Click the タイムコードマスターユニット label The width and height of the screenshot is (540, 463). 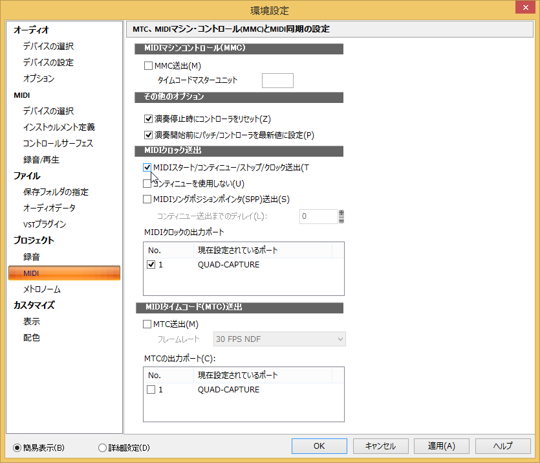[x=198, y=80]
